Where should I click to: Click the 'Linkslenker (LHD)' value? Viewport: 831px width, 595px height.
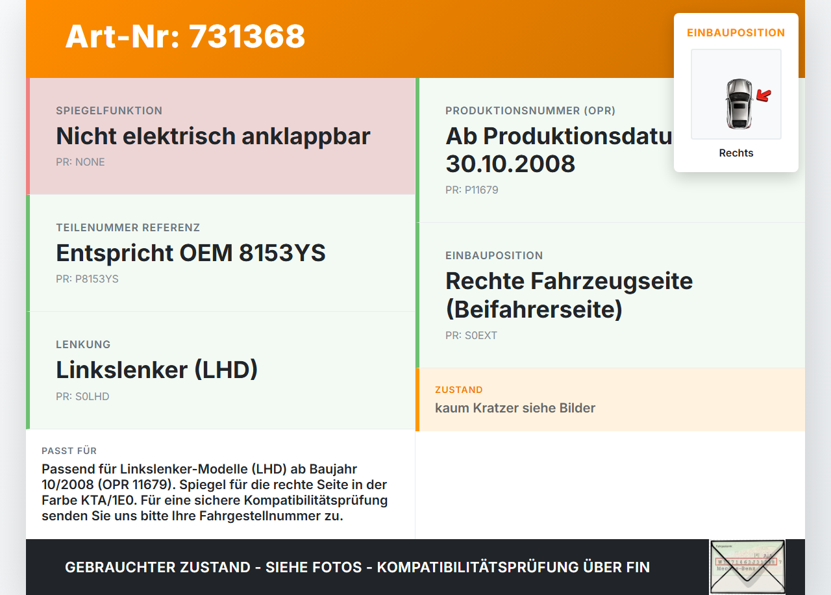(x=157, y=370)
